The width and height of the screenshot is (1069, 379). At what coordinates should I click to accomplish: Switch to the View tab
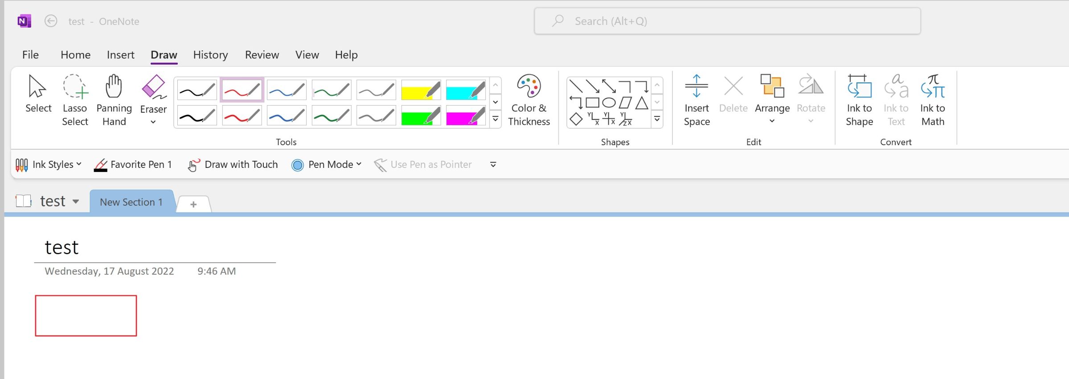(x=307, y=55)
